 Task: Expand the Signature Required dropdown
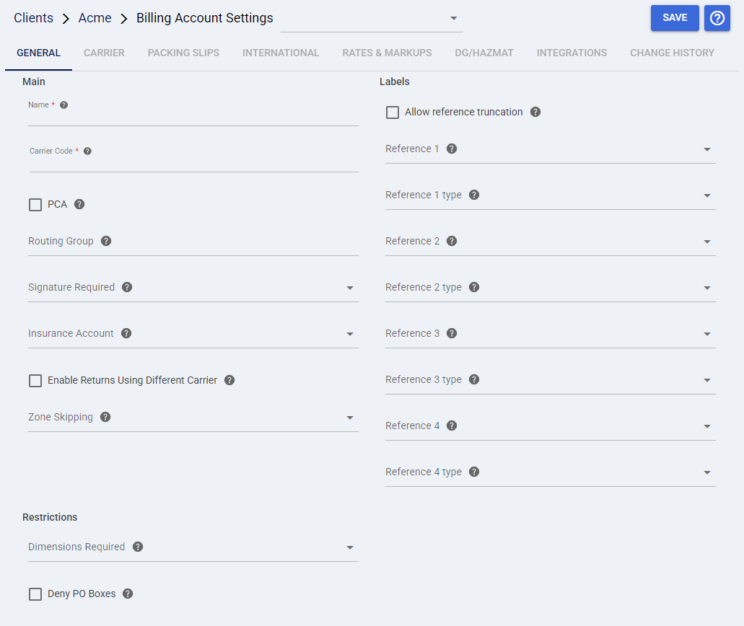click(x=193, y=287)
